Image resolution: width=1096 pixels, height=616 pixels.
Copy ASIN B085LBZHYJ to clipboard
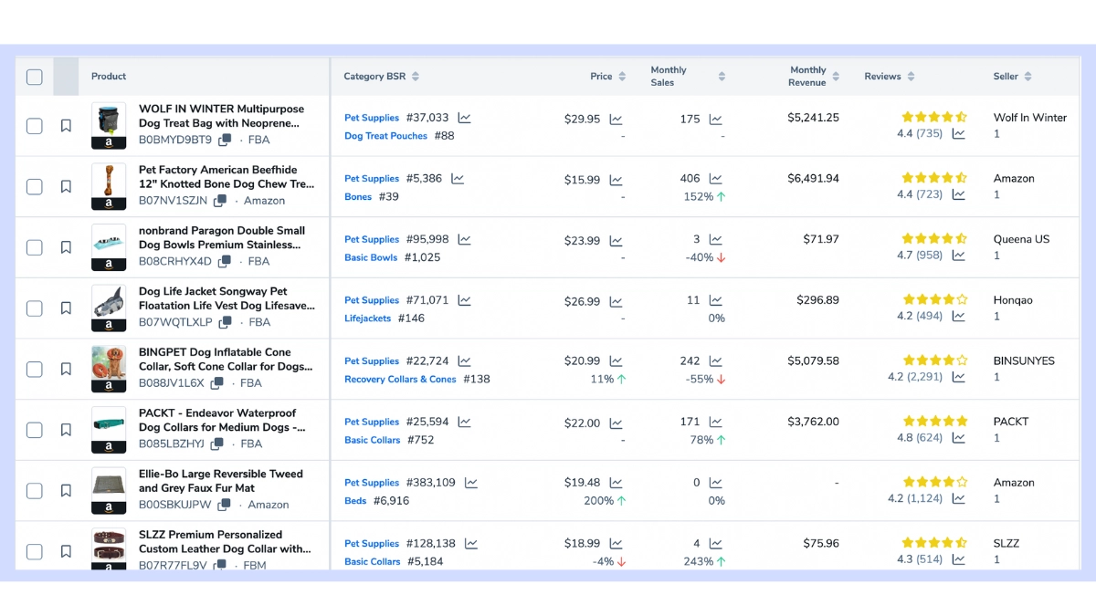(217, 444)
